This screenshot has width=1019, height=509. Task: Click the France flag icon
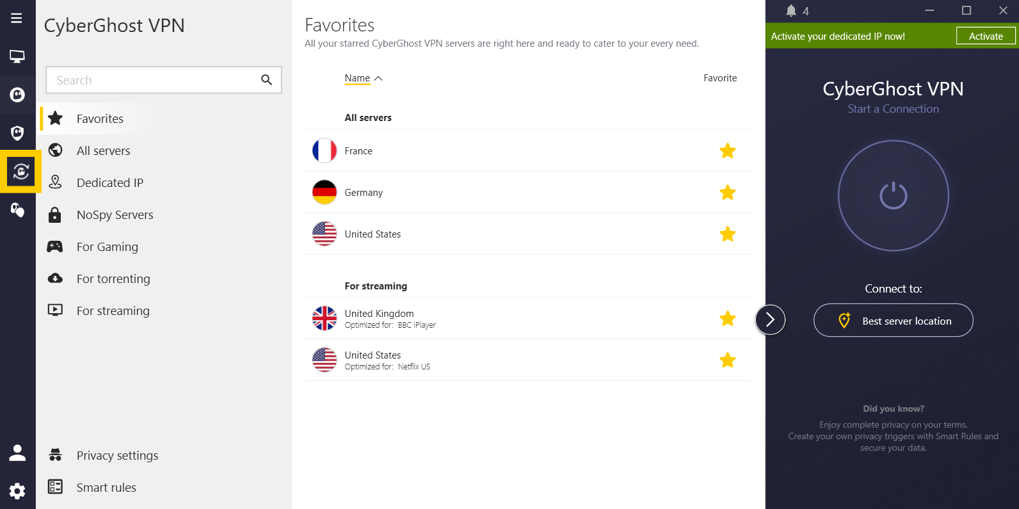(x=325, y=150)
